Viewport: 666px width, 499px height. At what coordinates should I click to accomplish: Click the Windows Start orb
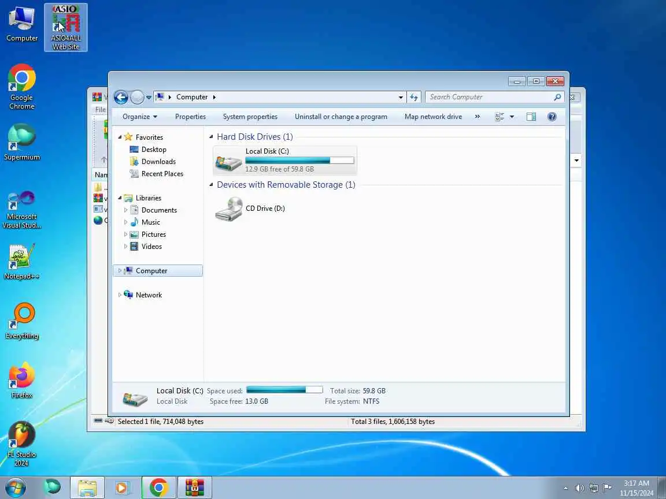pos(15,487)
